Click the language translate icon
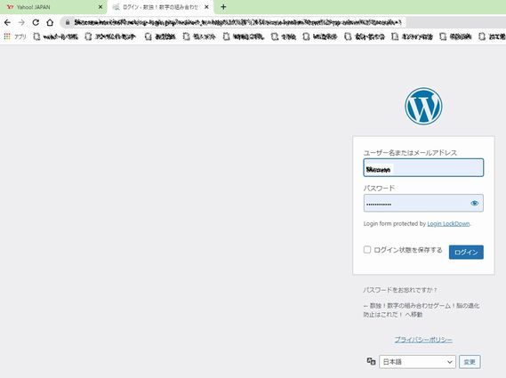Screen dimensions: 506x378 [x=371, y=361]
